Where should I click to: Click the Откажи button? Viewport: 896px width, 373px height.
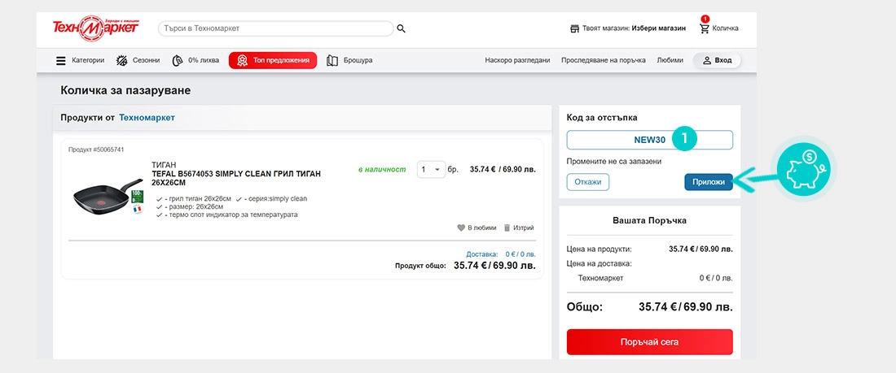588,182
